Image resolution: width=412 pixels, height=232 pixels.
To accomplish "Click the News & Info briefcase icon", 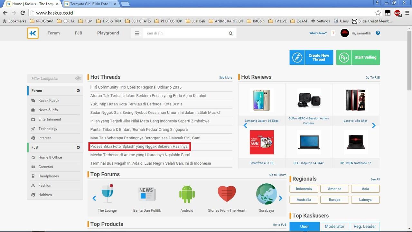I will tap(33, 110).
